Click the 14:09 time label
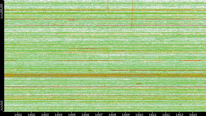 (126, 115)
